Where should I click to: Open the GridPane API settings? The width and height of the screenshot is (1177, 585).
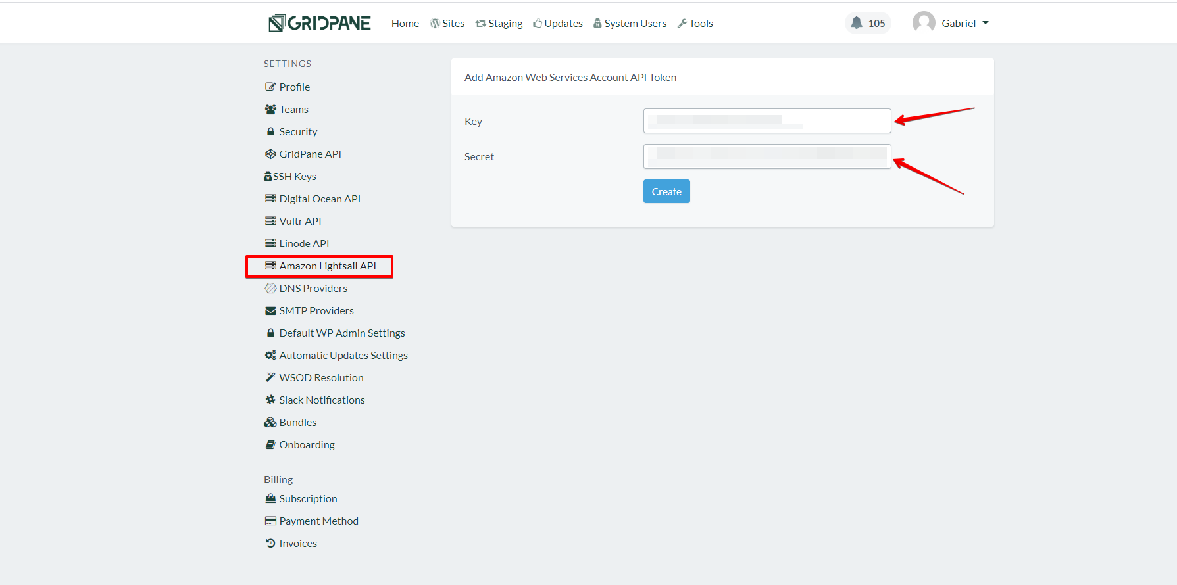point(311,154)
